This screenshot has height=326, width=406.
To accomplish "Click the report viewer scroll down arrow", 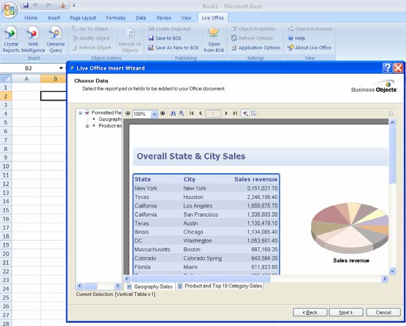I will tap(392, 271).
